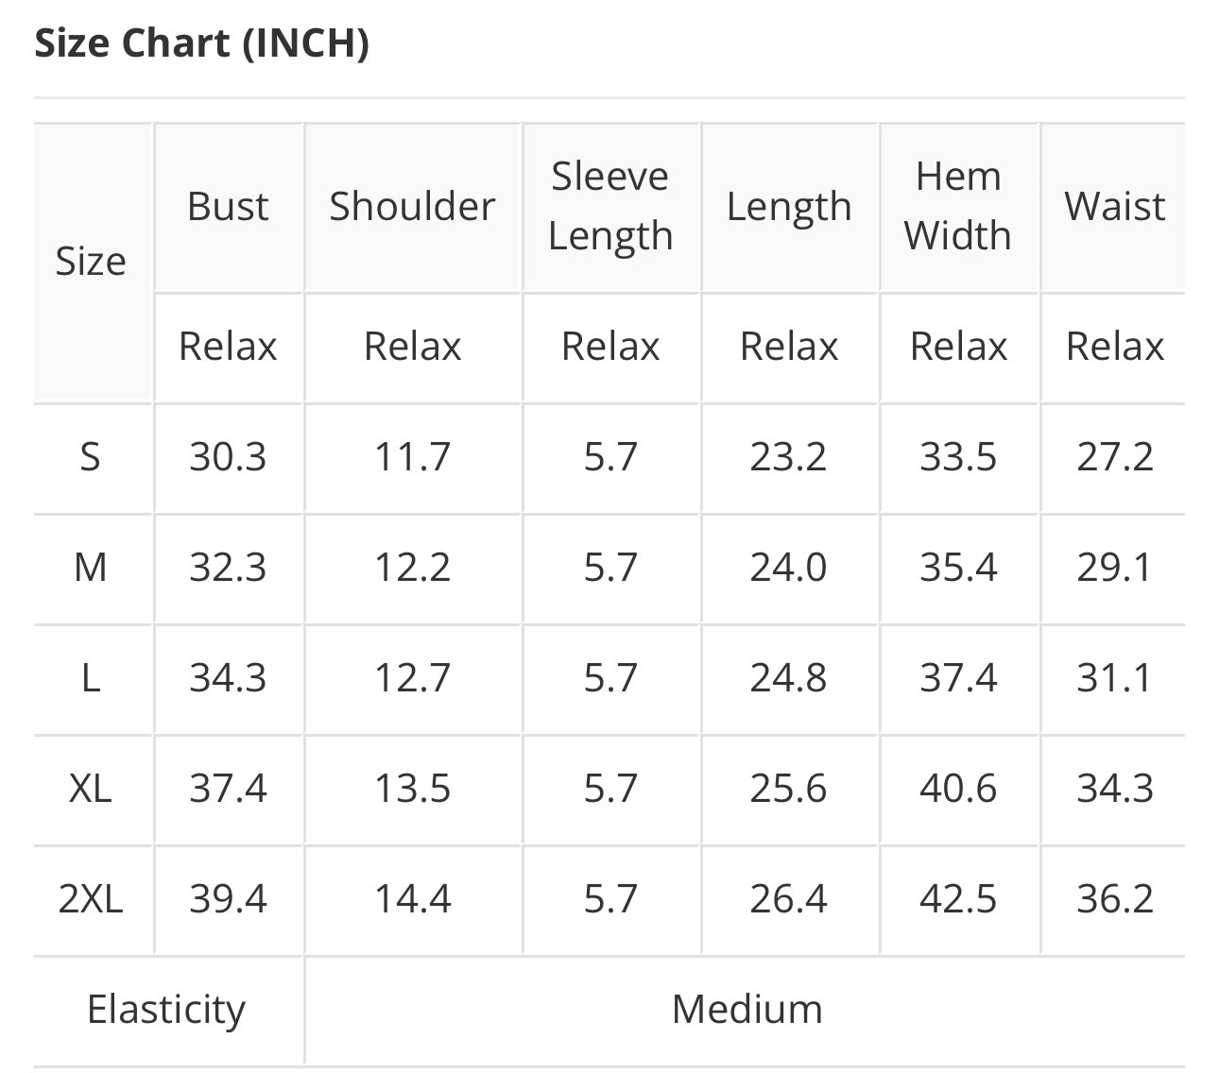Click the bust value 30.3
Image resolution: width=1219 pixels, height=1073 pixels.
pos(228,457)
